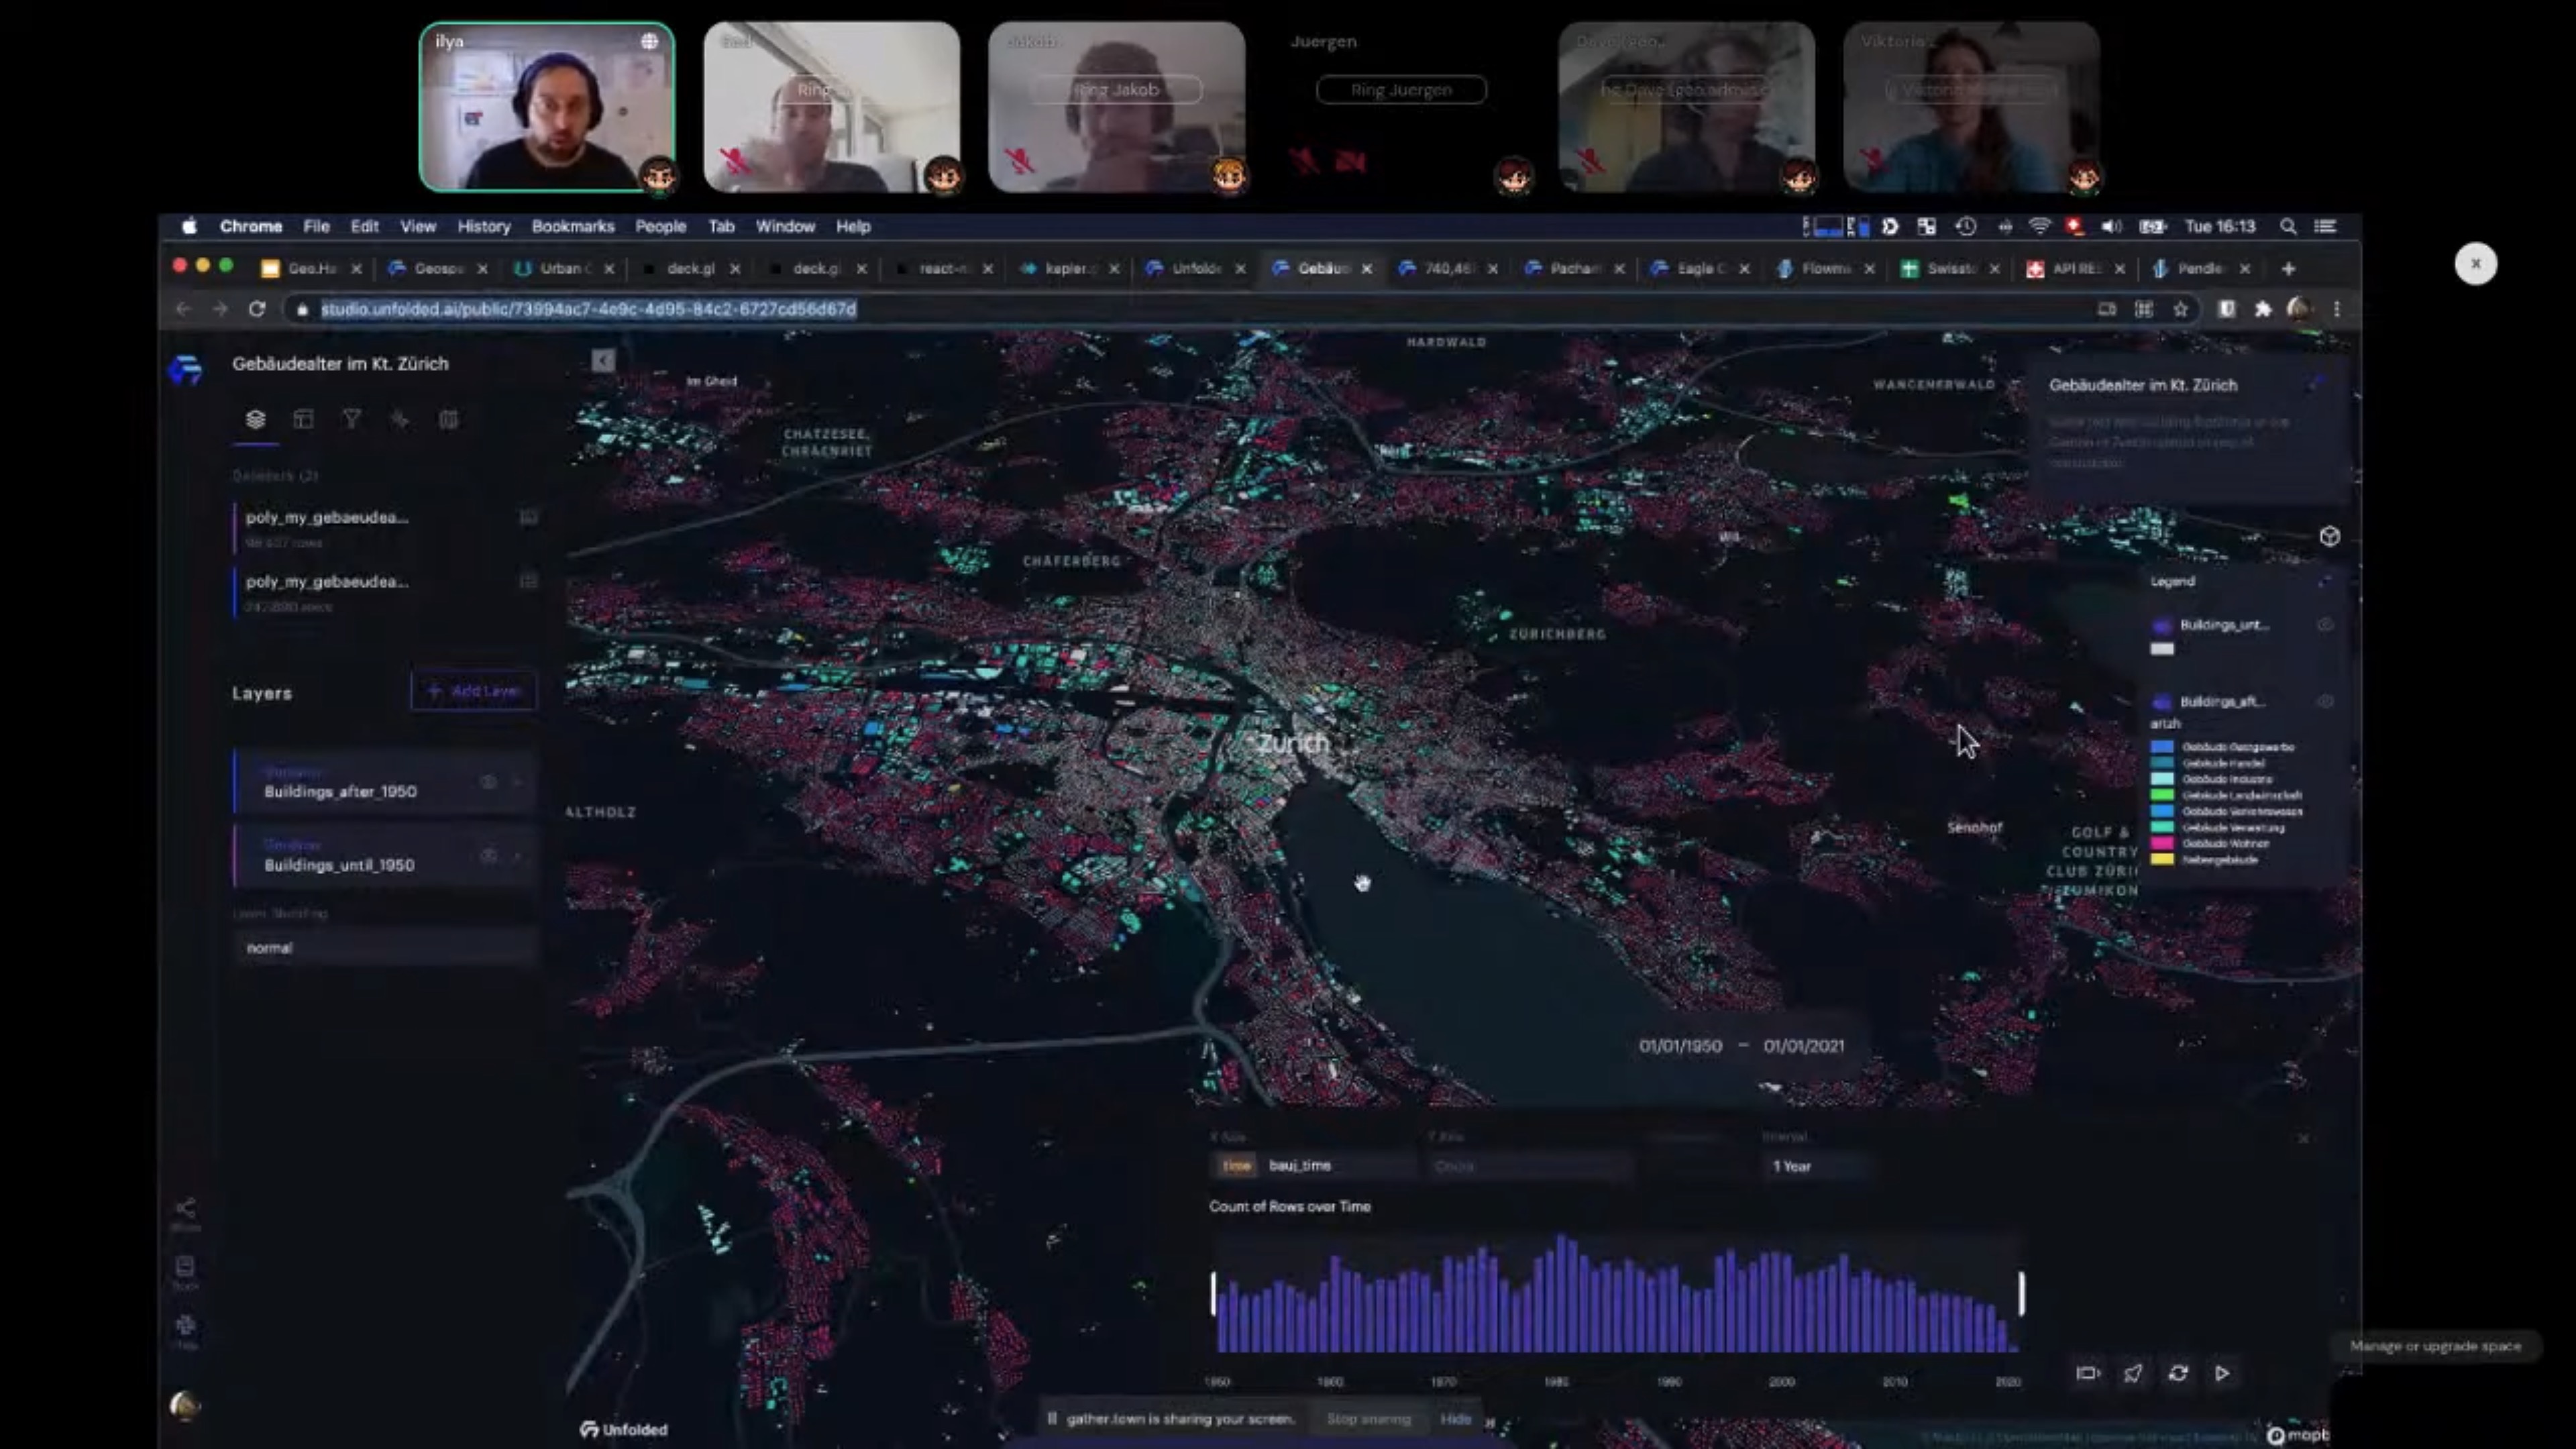Viewport: 2576px width, 1449px height.
Task: Select ilya's video tile
Action: click(x=547, y=107)
